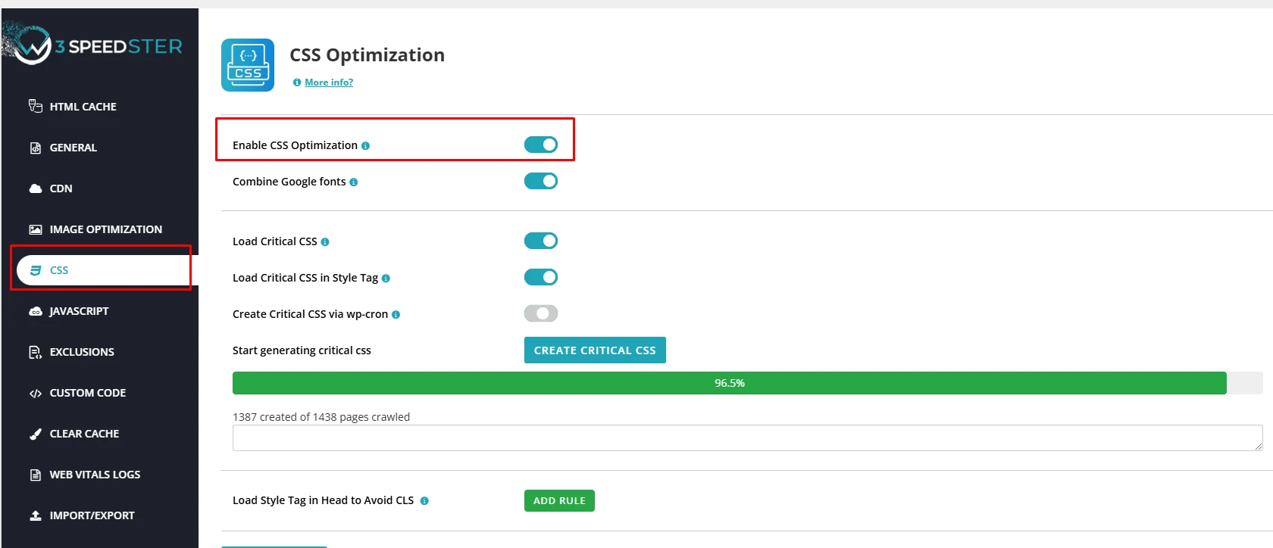Click the crawl log text area
The image size is (1273, 548).
coord(747,437)
